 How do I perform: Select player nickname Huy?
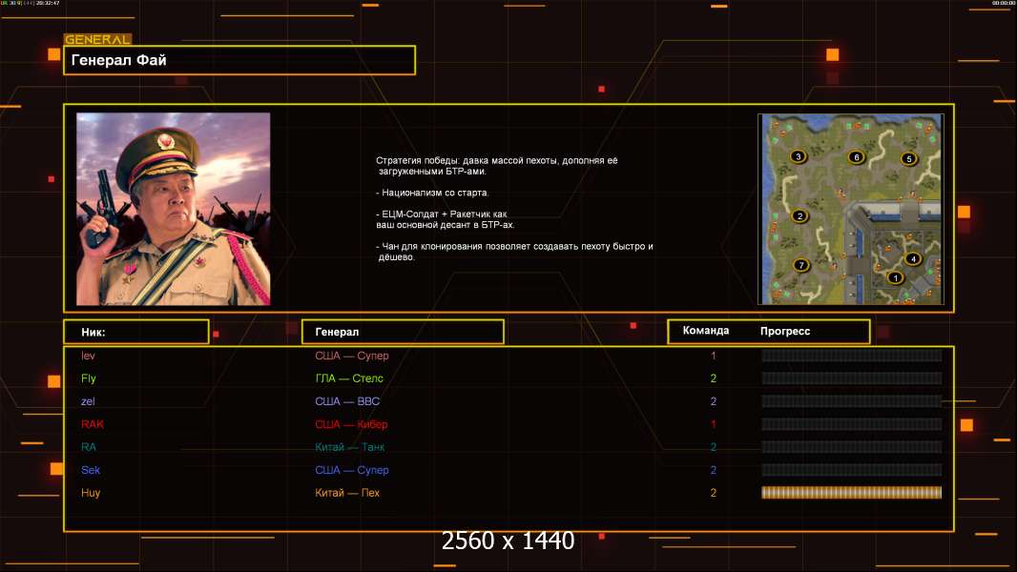pos(90,493)
